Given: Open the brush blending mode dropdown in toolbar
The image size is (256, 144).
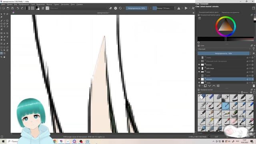Looking at the screenshot, I should [79, 8].
